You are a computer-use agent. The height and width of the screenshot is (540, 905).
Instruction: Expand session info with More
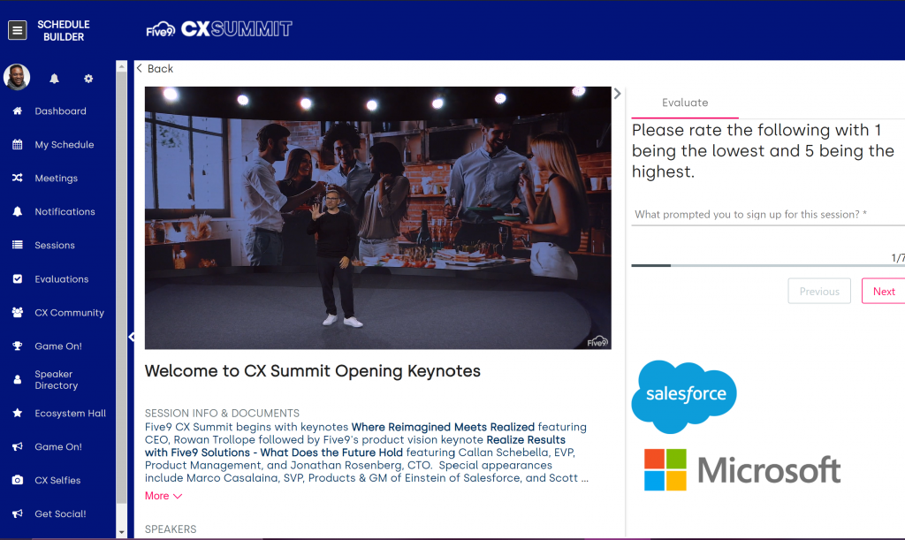[x=164, y=496]
